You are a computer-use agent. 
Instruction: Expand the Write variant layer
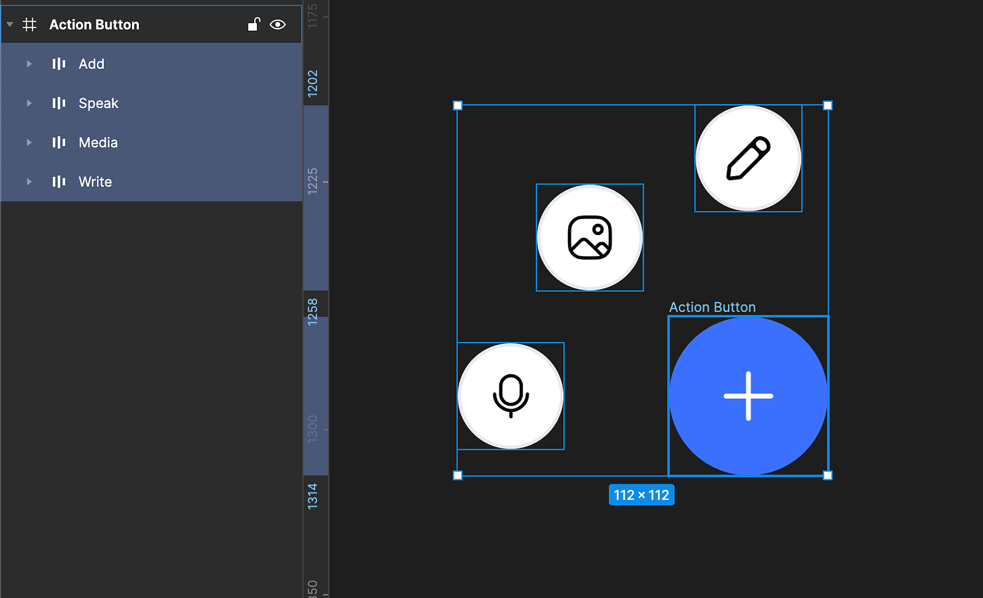(x=29, y=182)
